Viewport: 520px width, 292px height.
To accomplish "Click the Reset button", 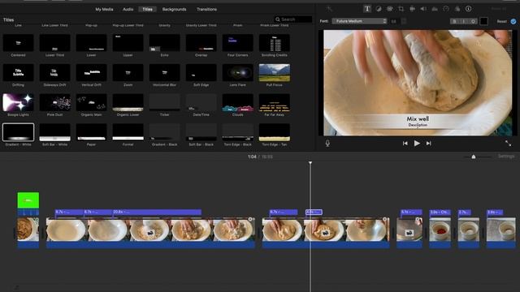I will click(x=502, y=22).
